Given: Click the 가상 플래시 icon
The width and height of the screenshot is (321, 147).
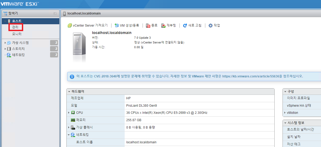Looking at the screenshot, I should pos(73,128).
